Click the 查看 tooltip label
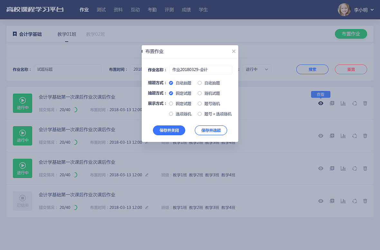The width and height of the screenshot is (380, 250). (x=321, y=95)
